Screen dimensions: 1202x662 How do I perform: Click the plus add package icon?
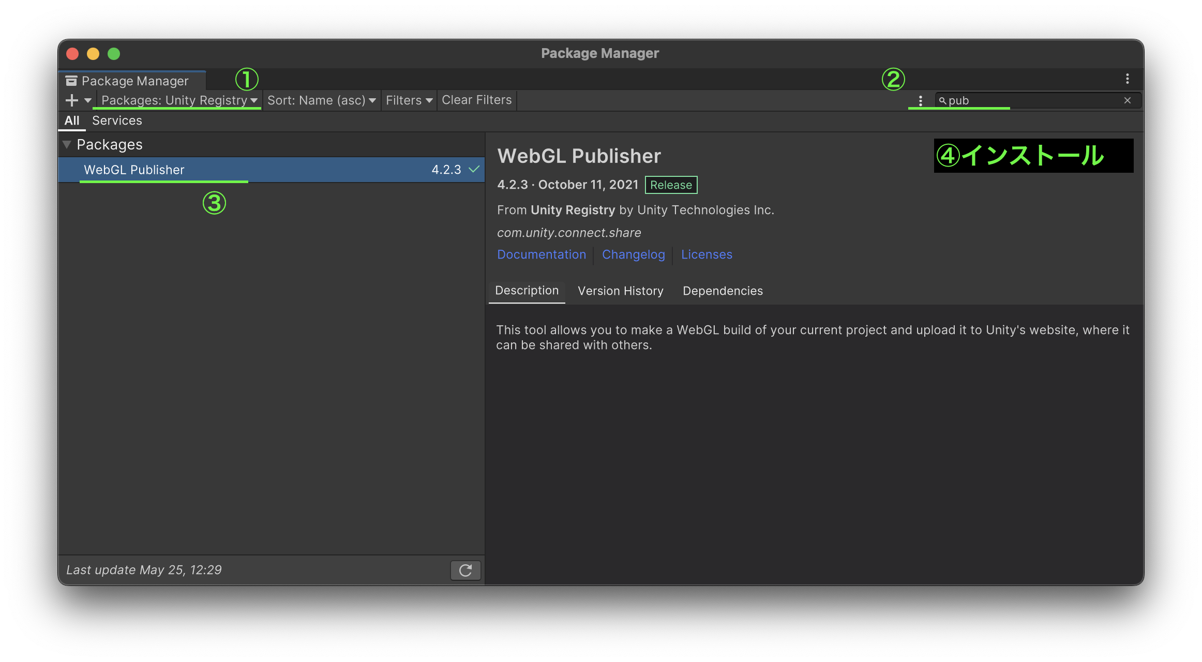coord(72,100)
